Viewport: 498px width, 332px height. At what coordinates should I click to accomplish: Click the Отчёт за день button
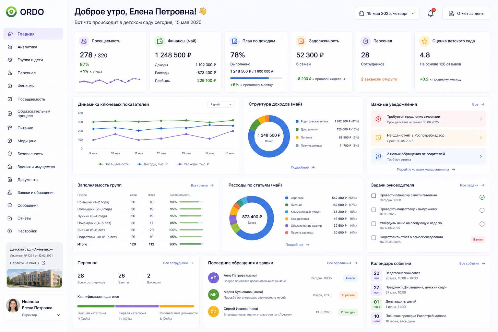(466, 14)
